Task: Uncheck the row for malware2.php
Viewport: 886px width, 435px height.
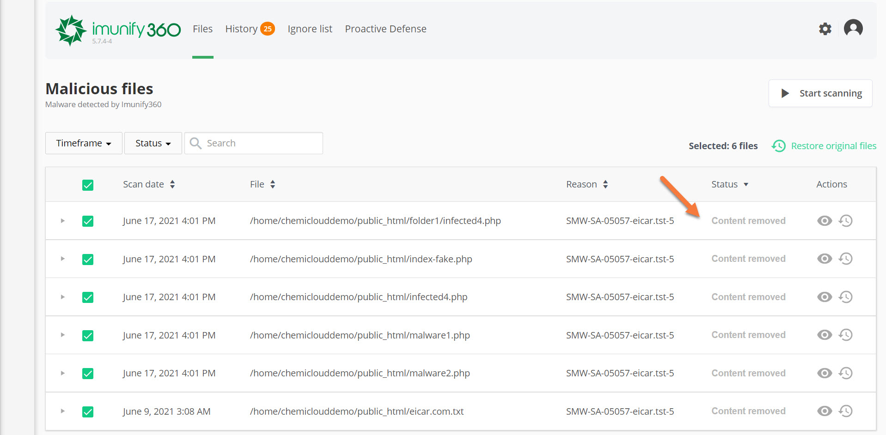Action: [x=88, y=373]
